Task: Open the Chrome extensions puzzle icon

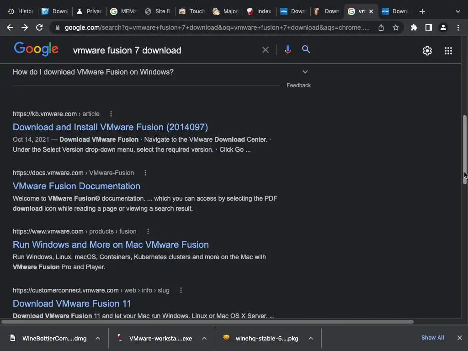Action: tap(414, 27)
